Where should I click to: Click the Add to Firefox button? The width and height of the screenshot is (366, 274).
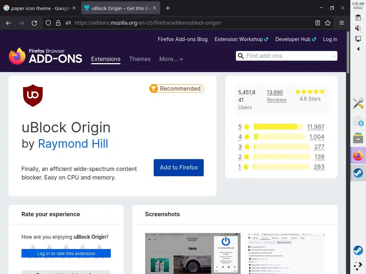179,168
